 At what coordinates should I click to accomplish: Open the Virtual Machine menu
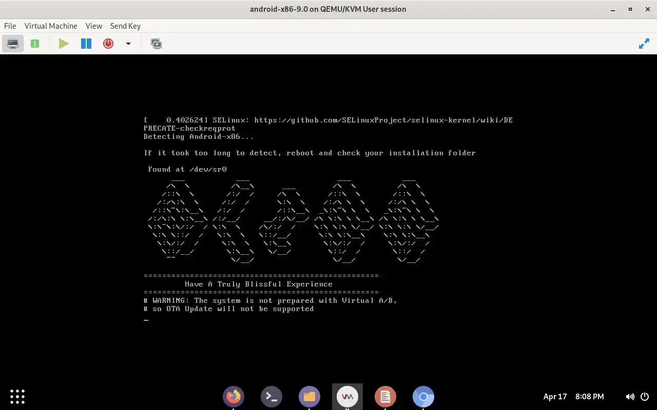(x=51, y=26)
